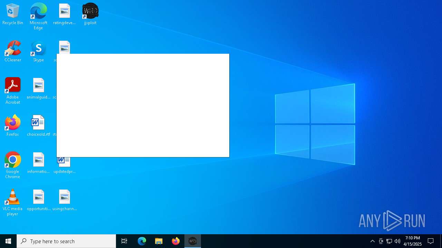
Task: Expand hidden system tray icons
Action: tap(373, 241)
